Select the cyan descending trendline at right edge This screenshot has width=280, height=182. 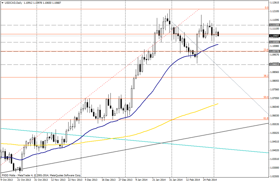click(267, 152)
